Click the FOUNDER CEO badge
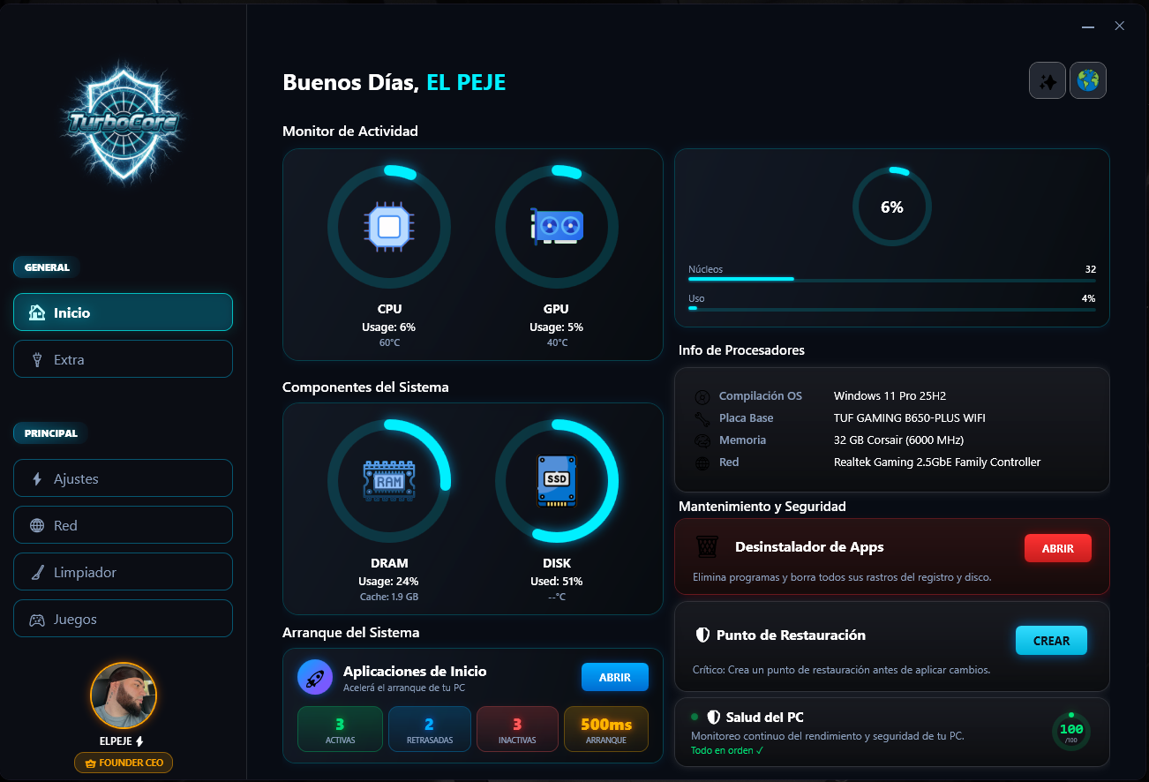 click(124, 763)
